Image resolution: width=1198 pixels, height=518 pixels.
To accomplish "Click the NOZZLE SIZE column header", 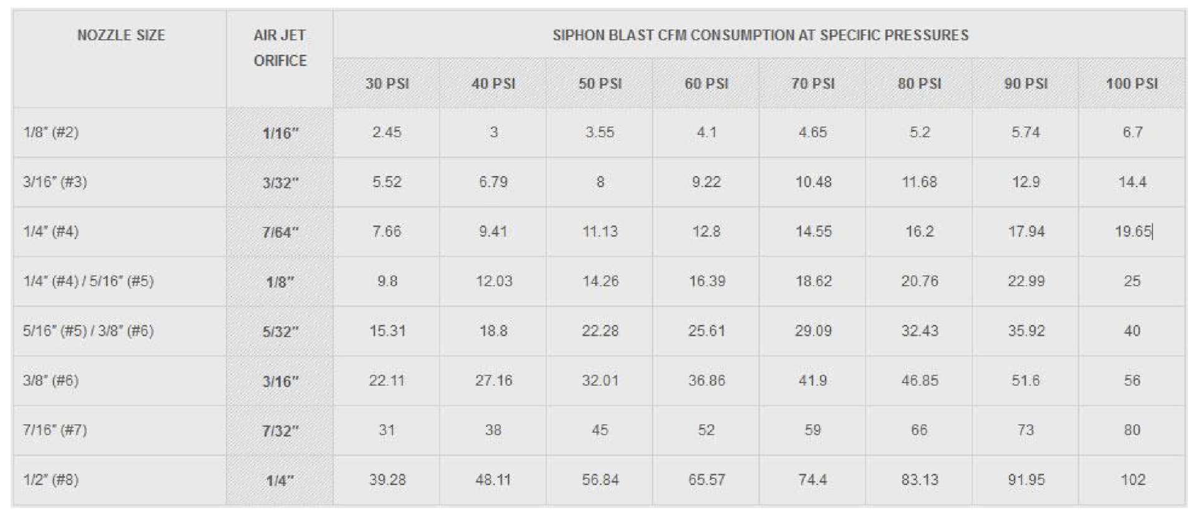I will 121,36.
